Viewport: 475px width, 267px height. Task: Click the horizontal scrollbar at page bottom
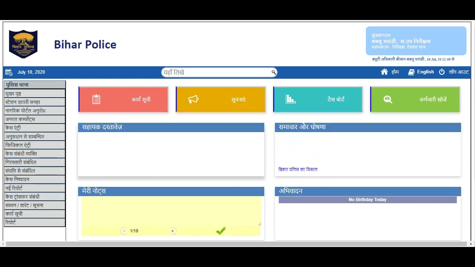(236, 244)
